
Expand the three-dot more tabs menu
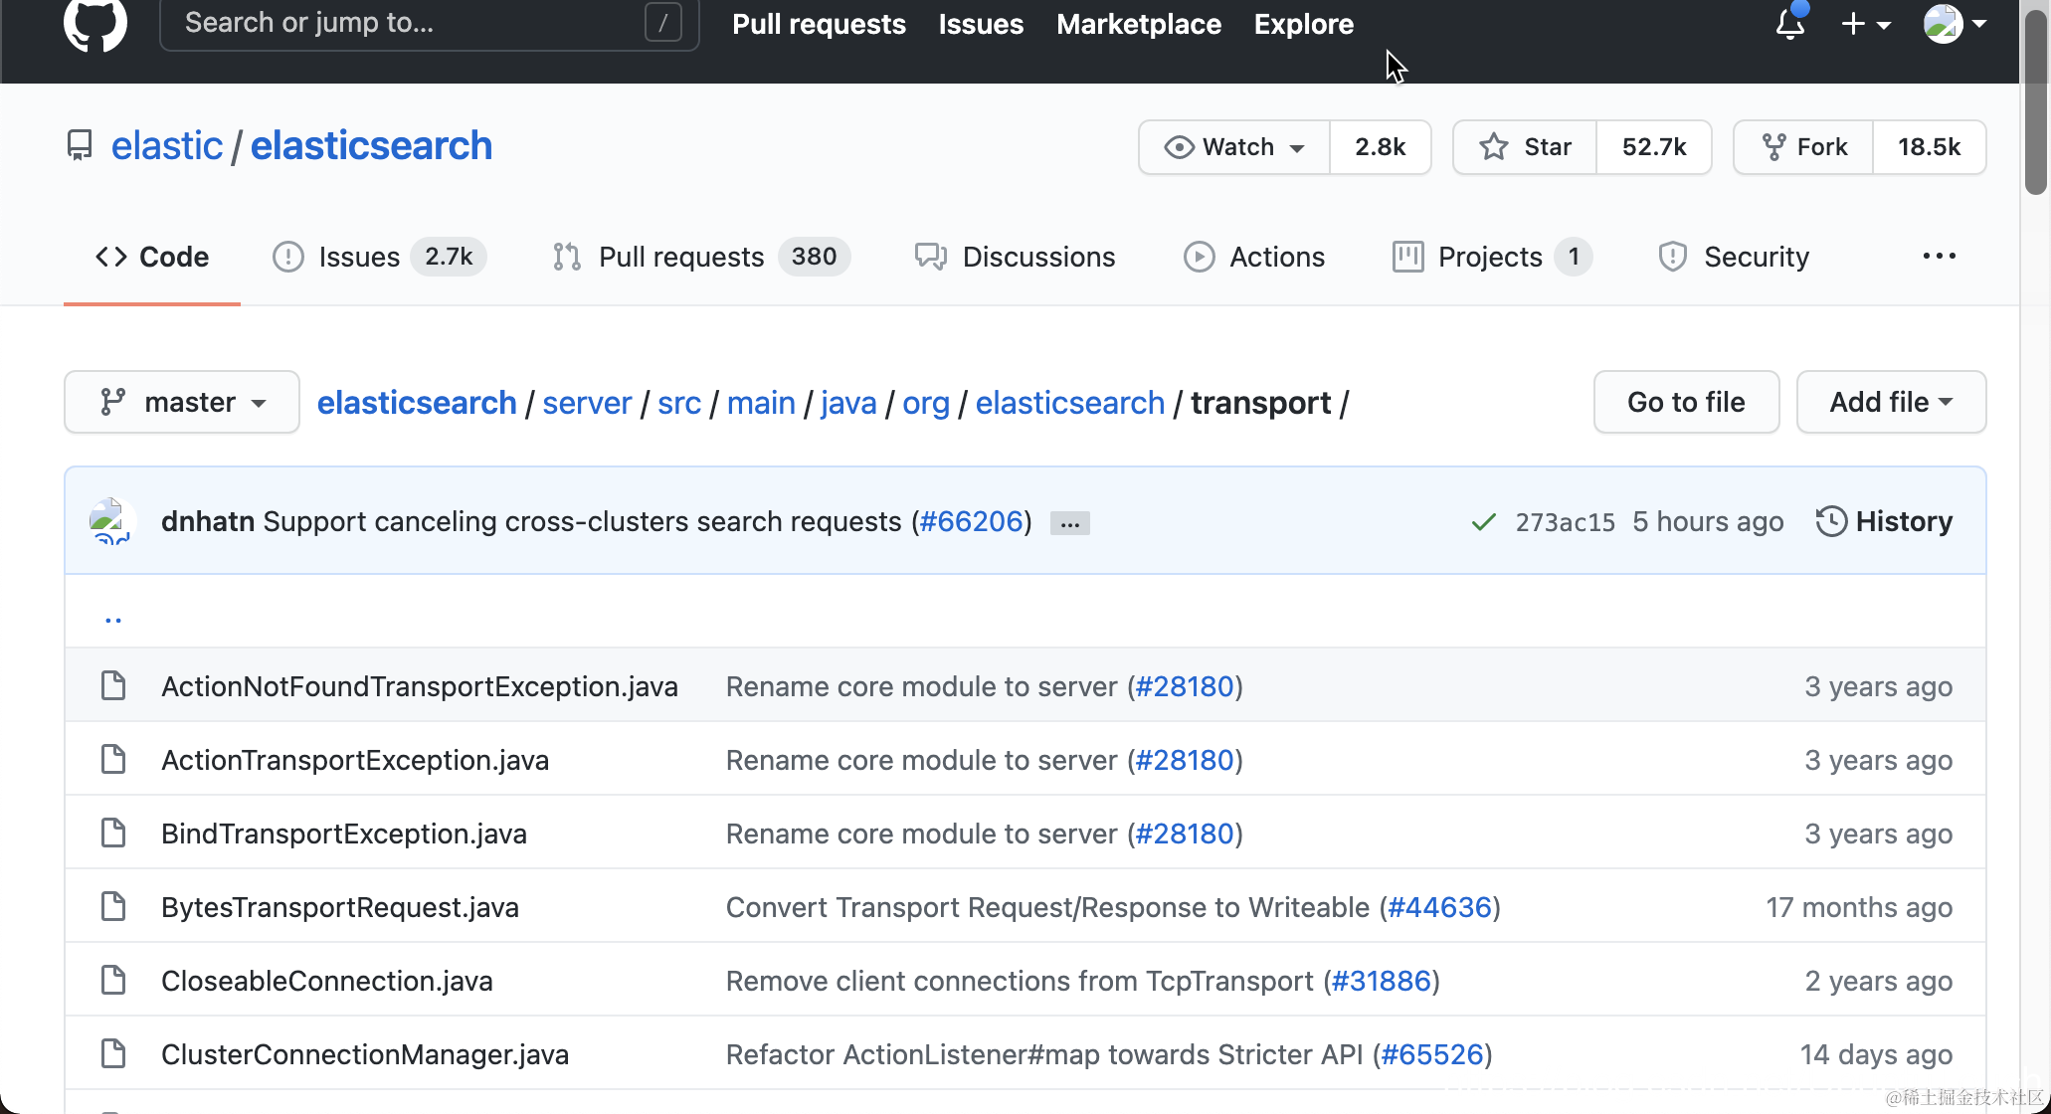[x=1939, y=257]
